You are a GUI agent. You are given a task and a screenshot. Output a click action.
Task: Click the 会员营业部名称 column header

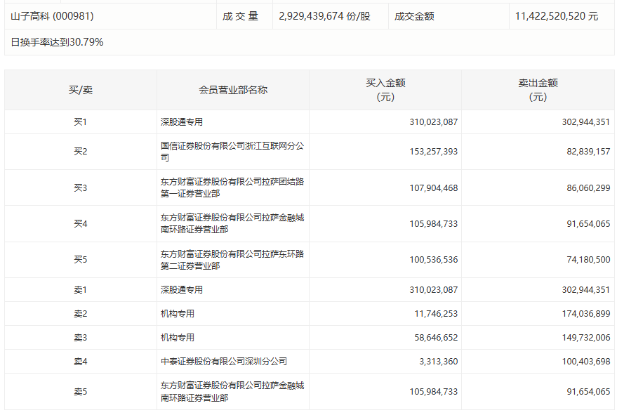(x=232, y=90)
